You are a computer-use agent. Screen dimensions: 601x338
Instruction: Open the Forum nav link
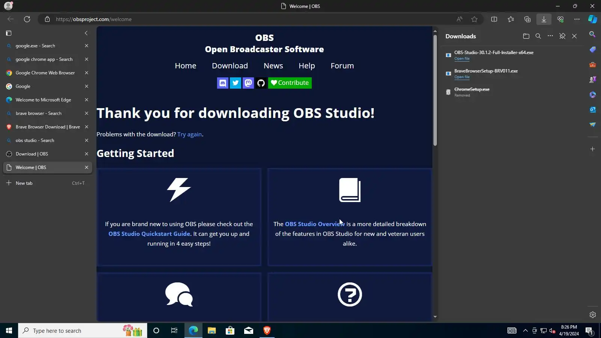coord(342,66)
